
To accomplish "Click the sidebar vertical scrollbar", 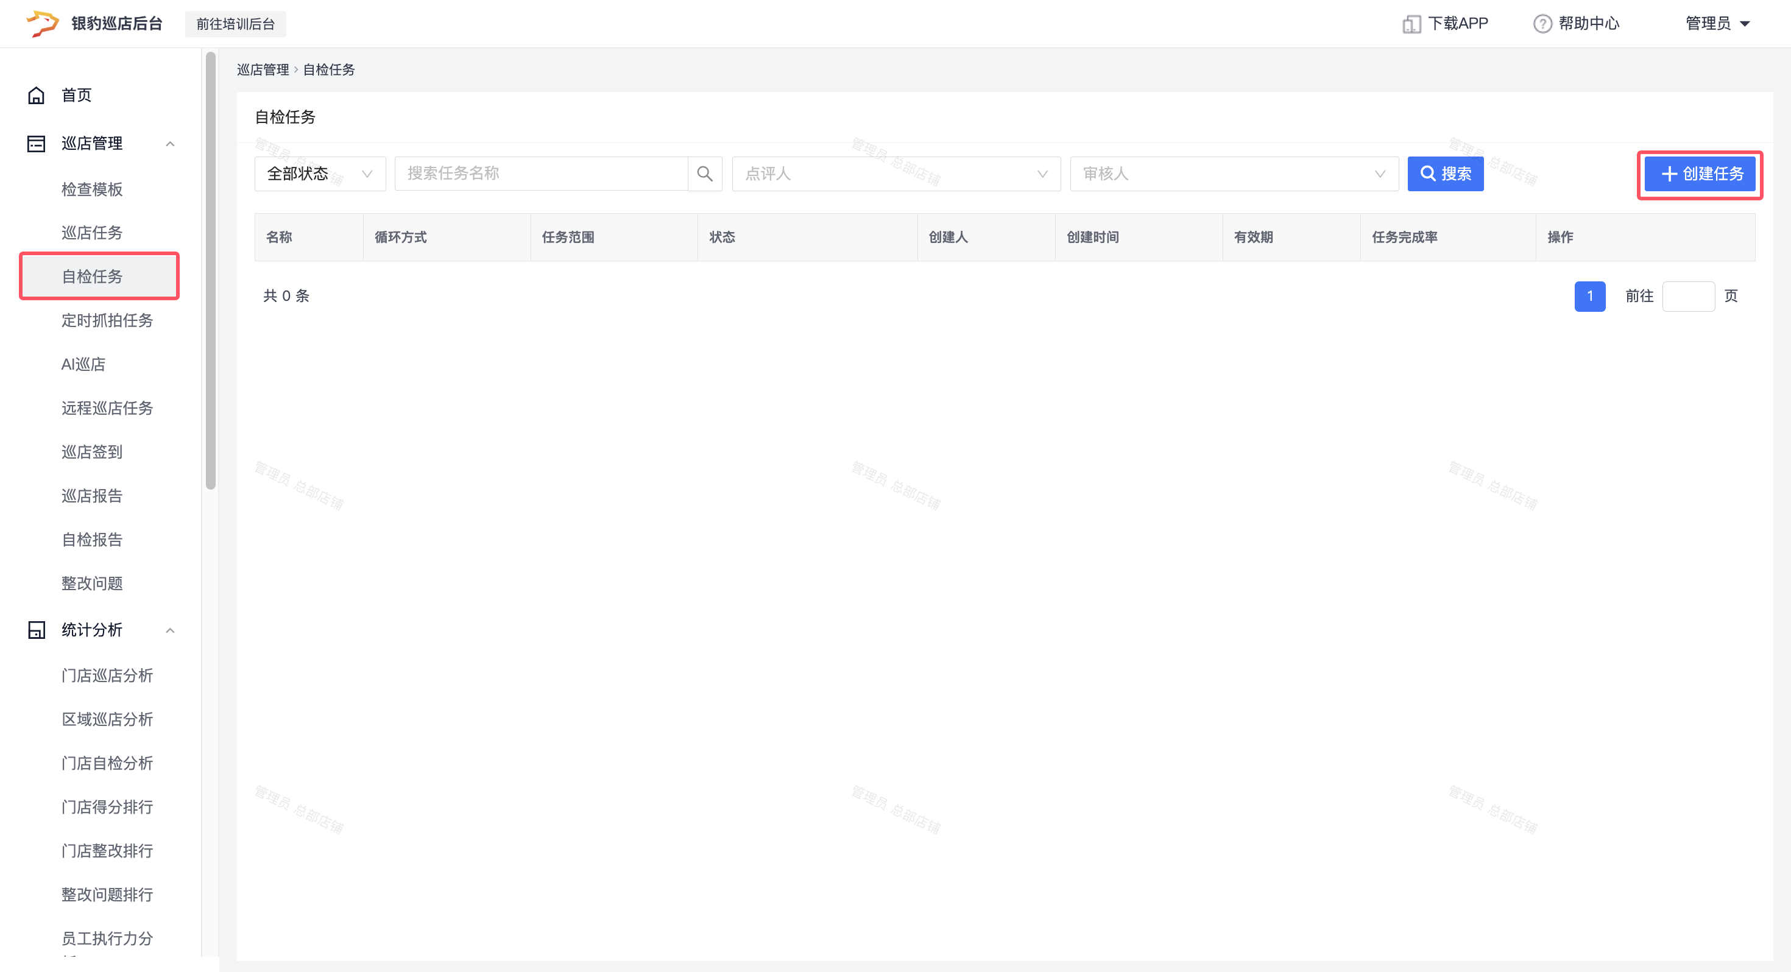I will point(211,271).
